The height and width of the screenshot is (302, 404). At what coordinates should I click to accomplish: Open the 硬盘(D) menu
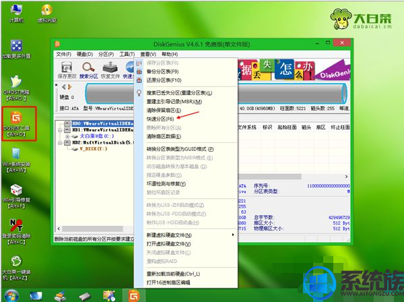[85, 54]
